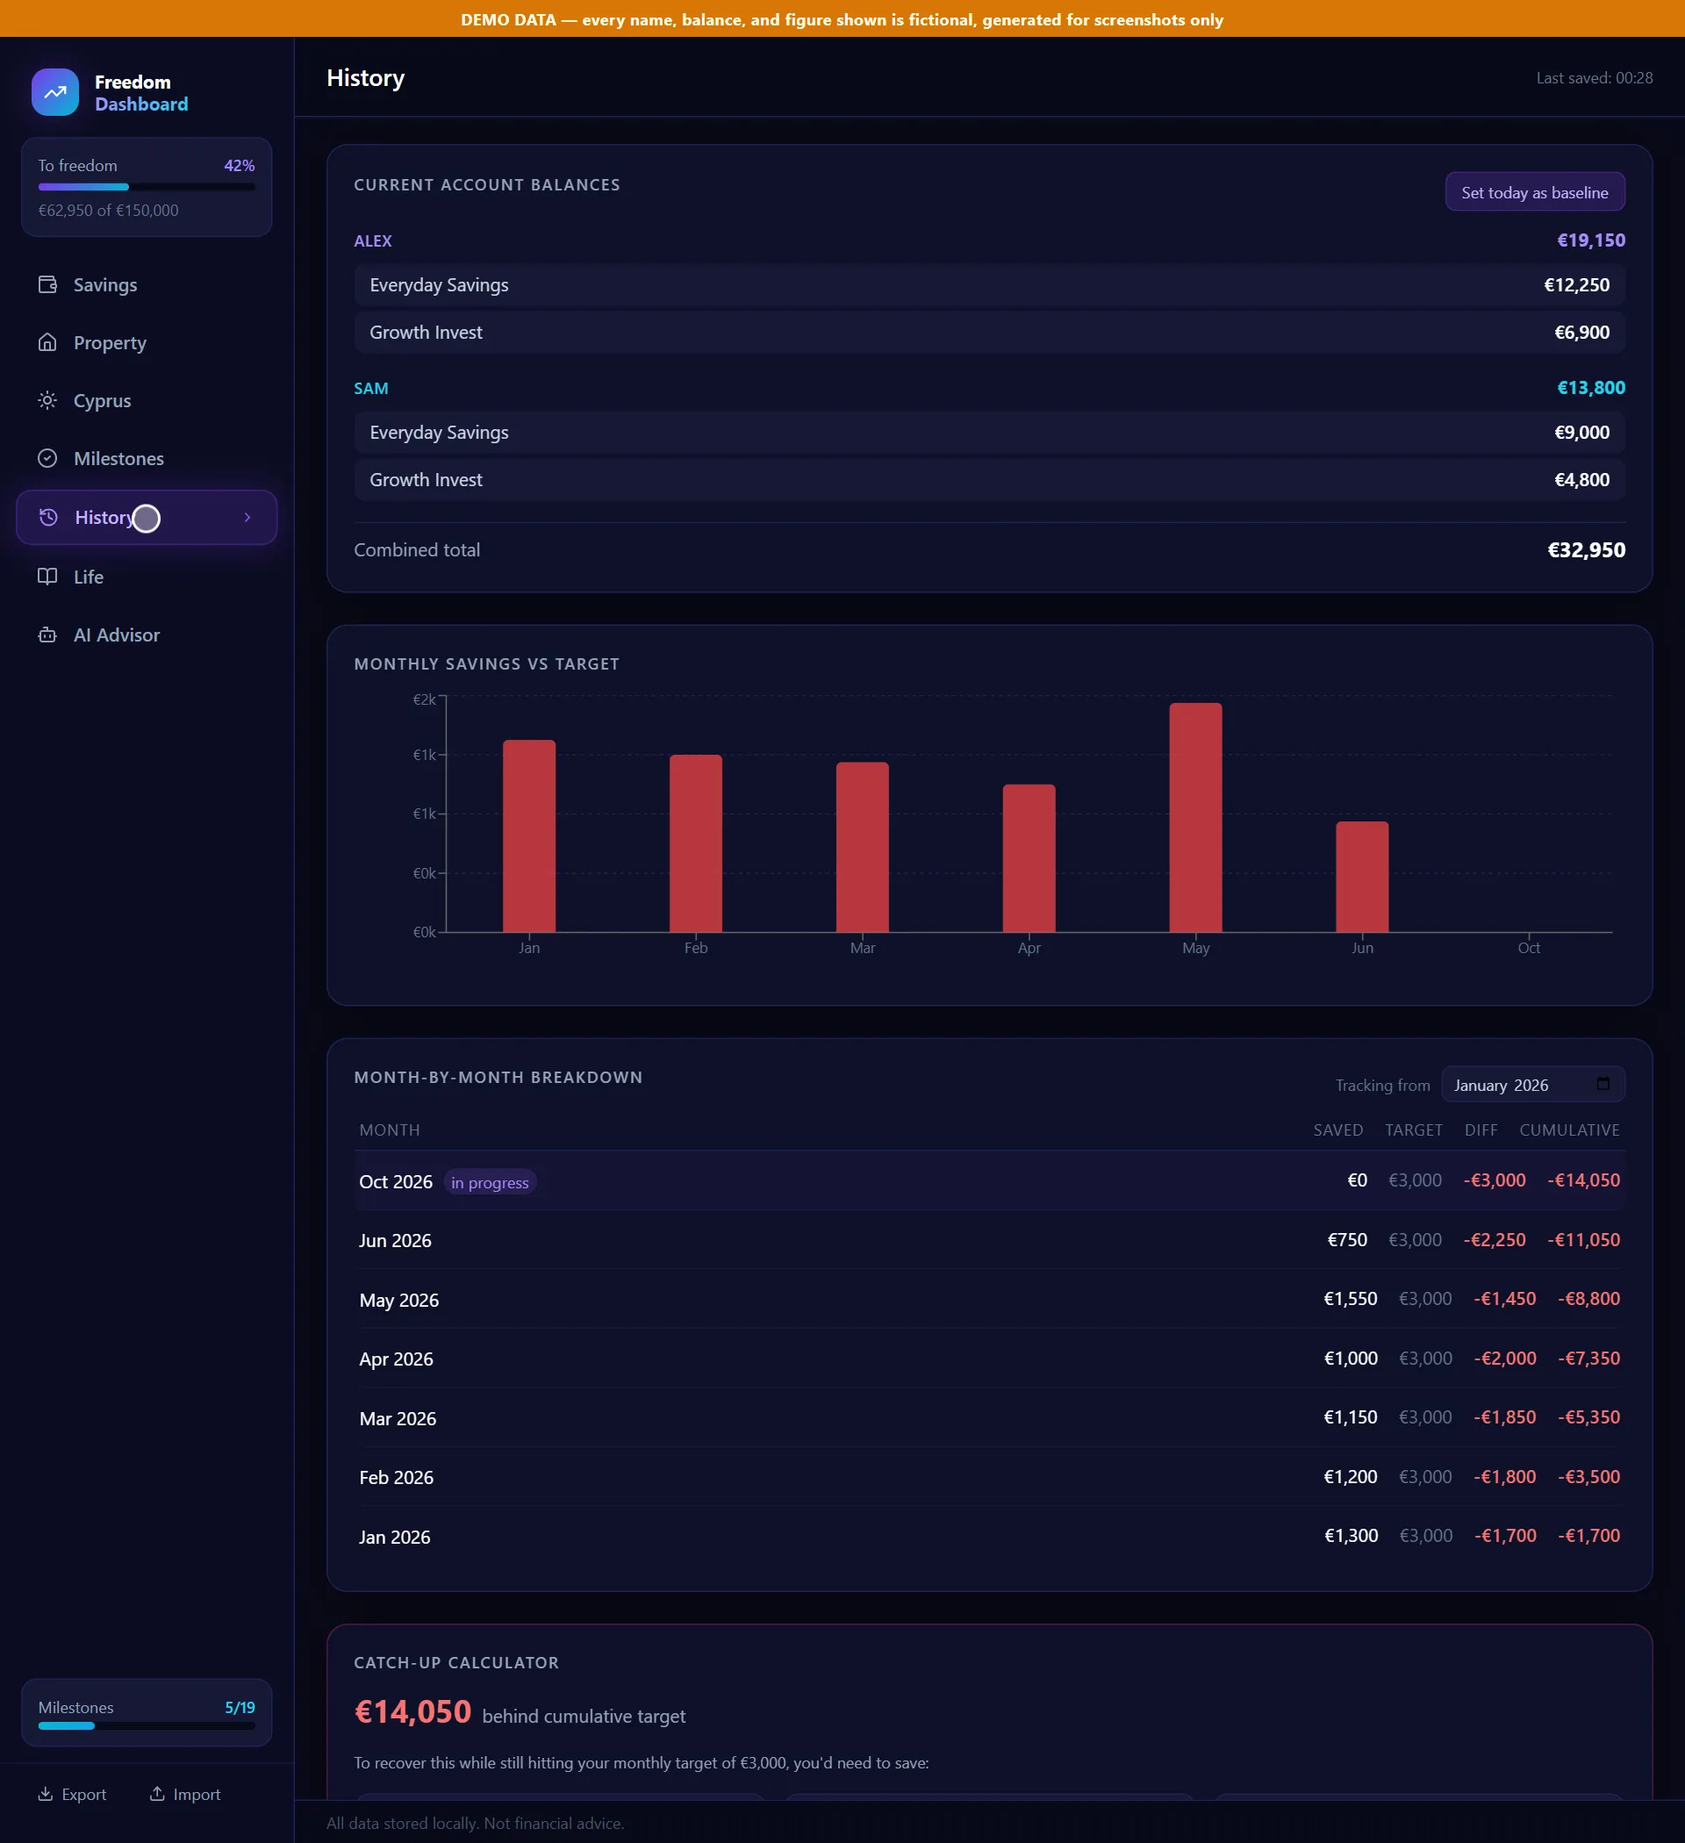Viewport: 1685px width, 1843px height.
Task: Click the Combined total €32,950 value
Action: coord(1585,549)
